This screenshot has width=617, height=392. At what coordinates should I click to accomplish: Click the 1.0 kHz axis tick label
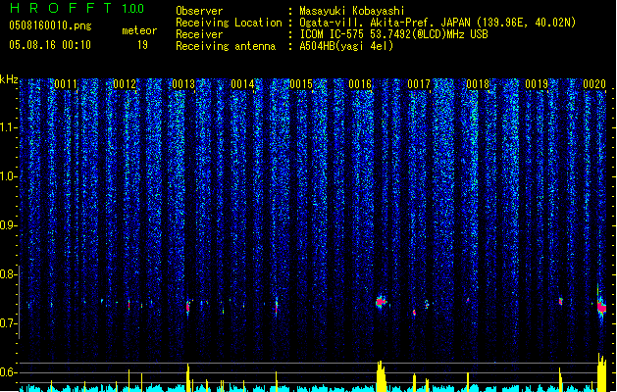(x=9, y=176)
